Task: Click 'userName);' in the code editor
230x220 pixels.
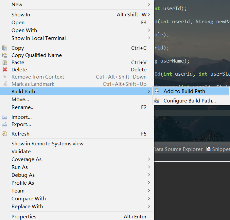Action: coord(175,61)
